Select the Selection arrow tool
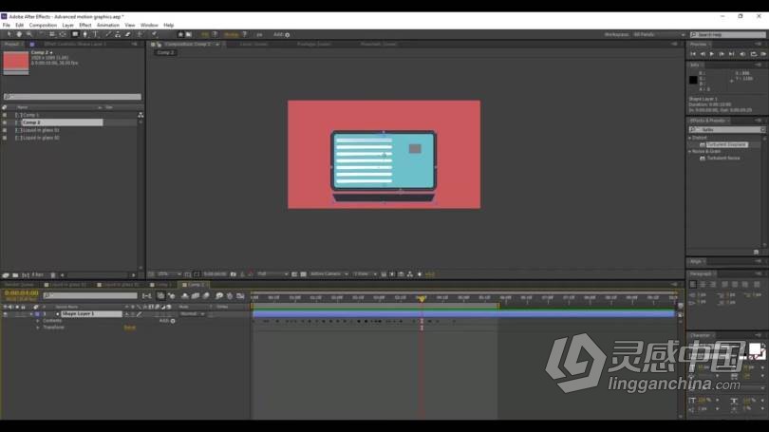This screenshot has width=769, height=432. [x=8, y=34]
